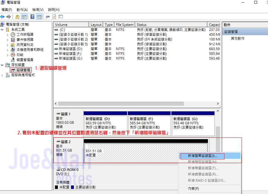Viewport: 268px width, 194px height.
Task: Toggle the show/hide console tree toolbar icon
Action: (25, 16)
